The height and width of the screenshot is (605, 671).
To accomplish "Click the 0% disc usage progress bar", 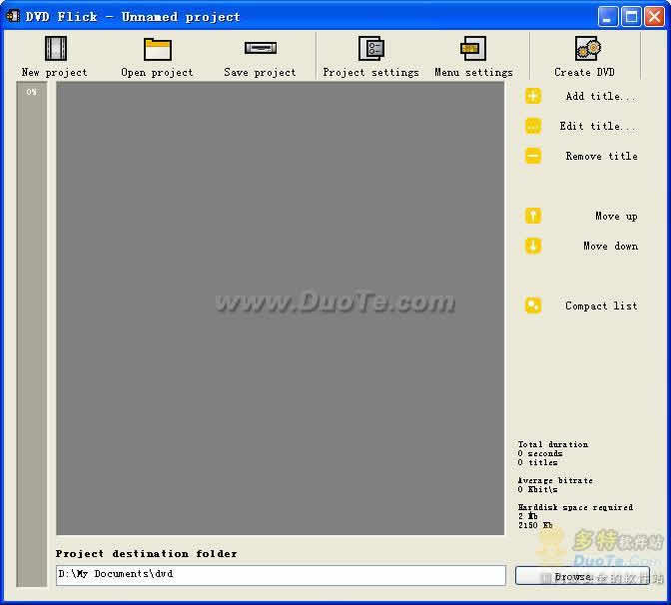I will coord(32,334).
